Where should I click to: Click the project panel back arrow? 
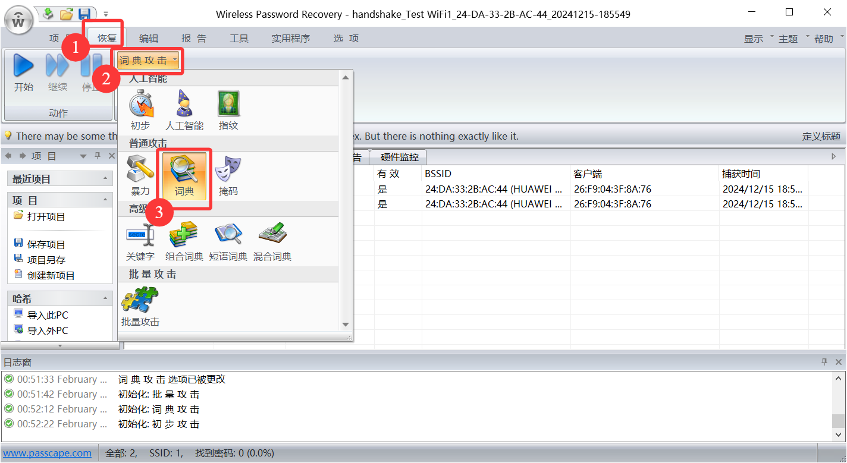pyautogui.click(x=8, y=156)
